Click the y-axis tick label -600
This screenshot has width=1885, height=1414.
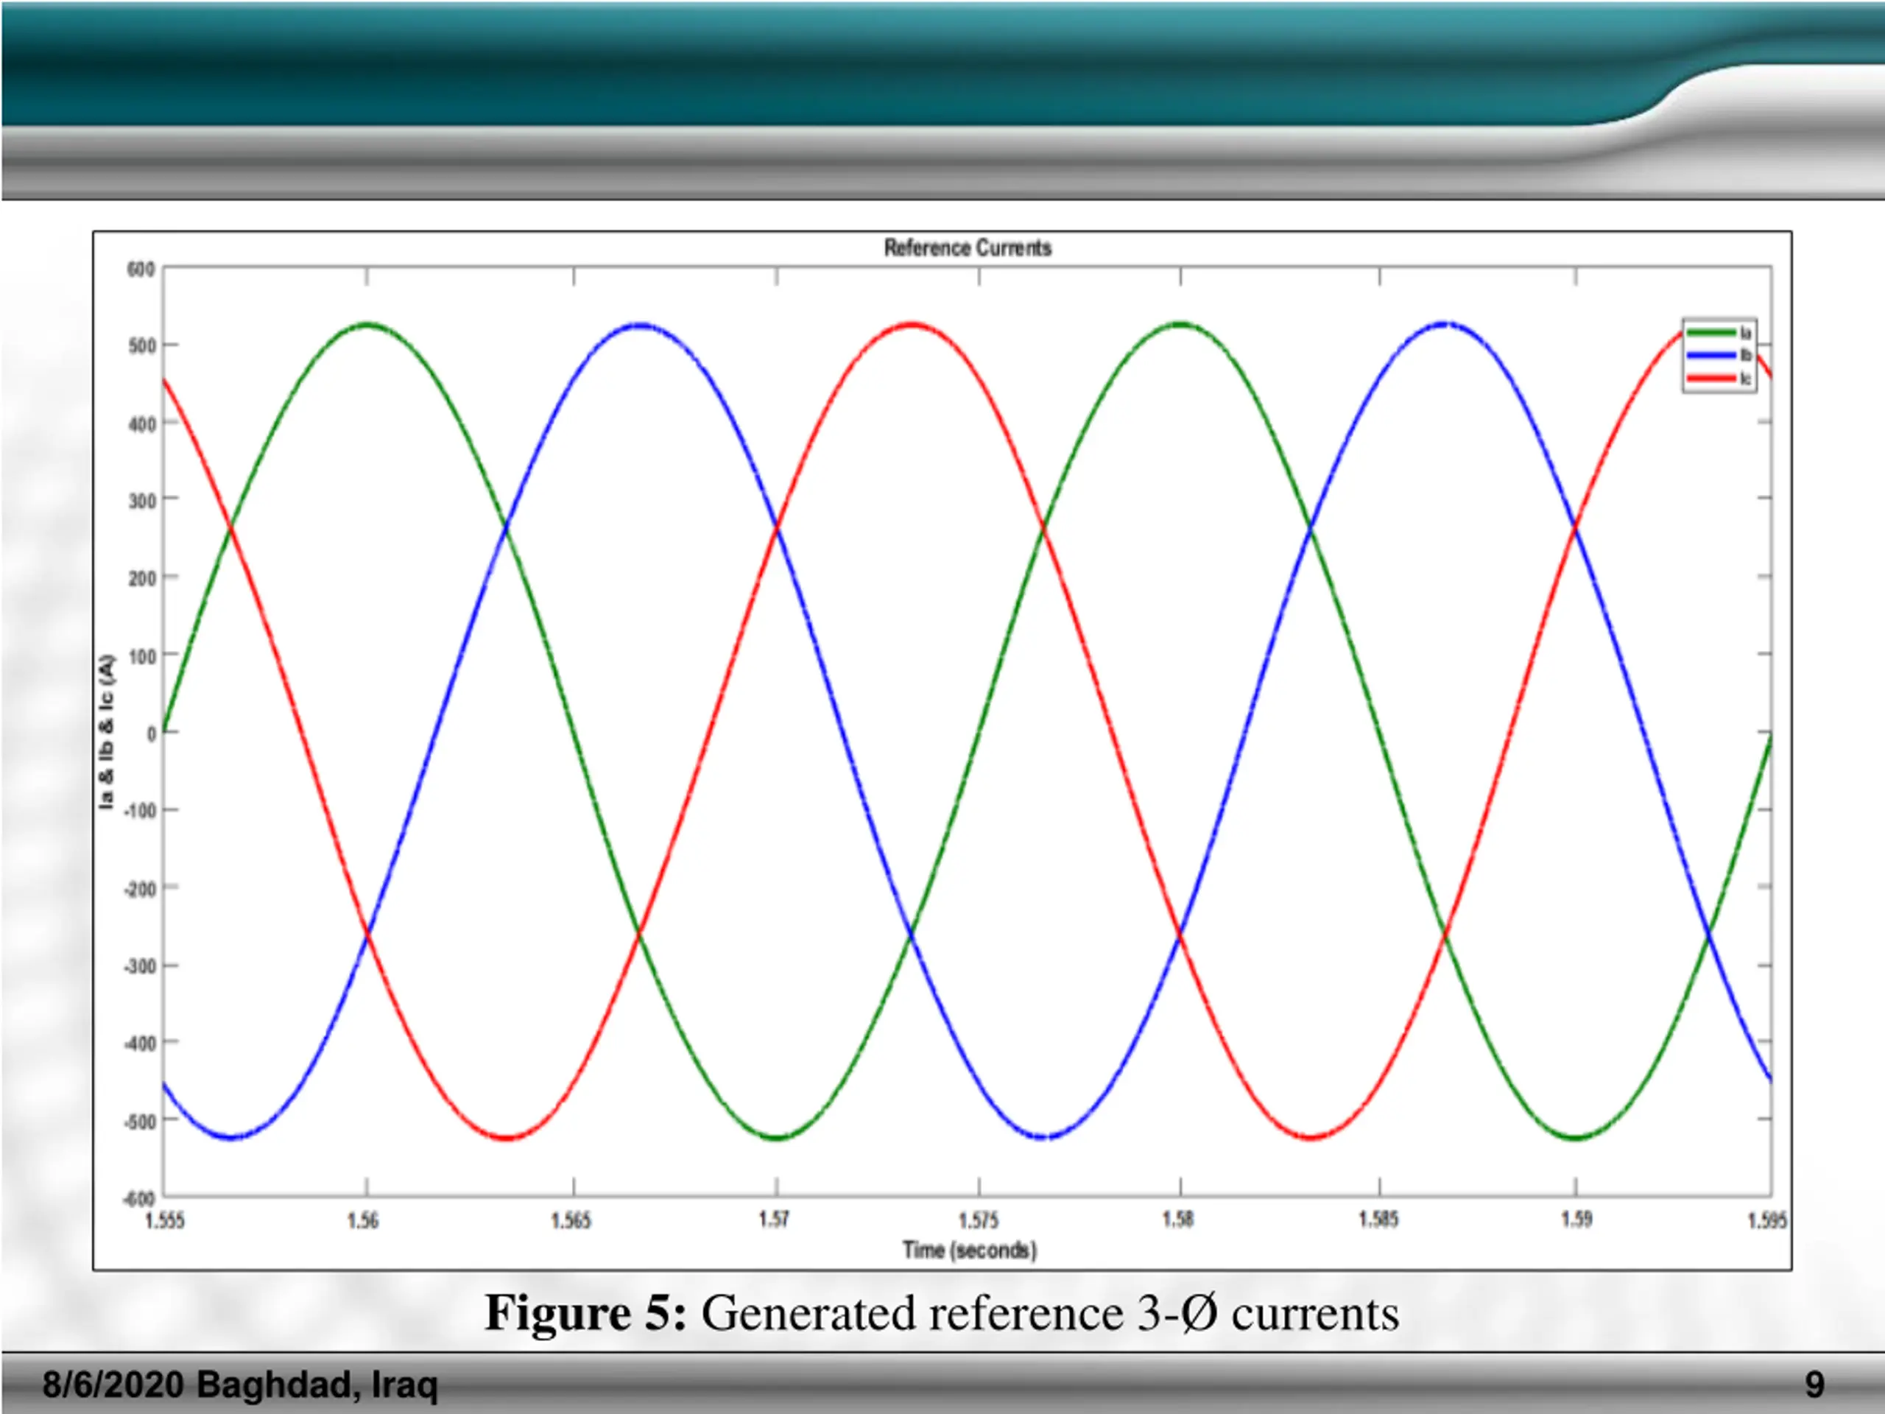tap(139, 1199)
